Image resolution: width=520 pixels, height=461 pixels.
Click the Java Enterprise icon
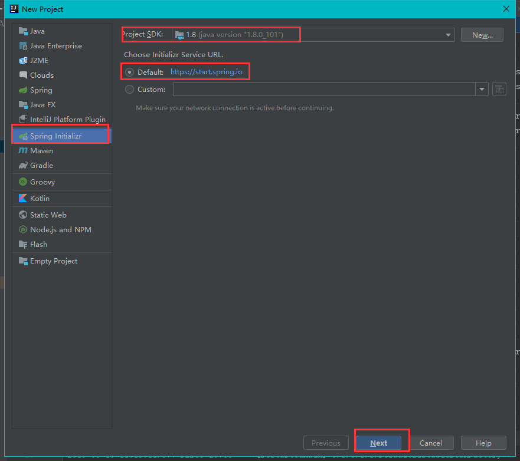pyautogui.click(x=23, y=46)
